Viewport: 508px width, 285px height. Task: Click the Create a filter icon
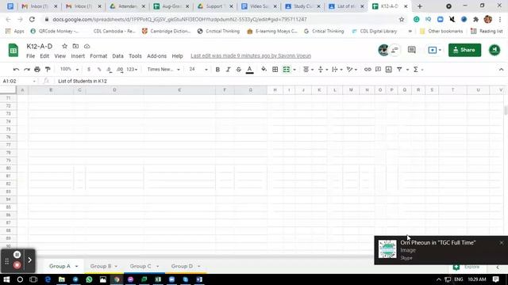coord(399,70)
